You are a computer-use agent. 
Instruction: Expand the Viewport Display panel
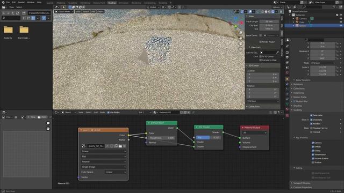[x=302, y=183]
